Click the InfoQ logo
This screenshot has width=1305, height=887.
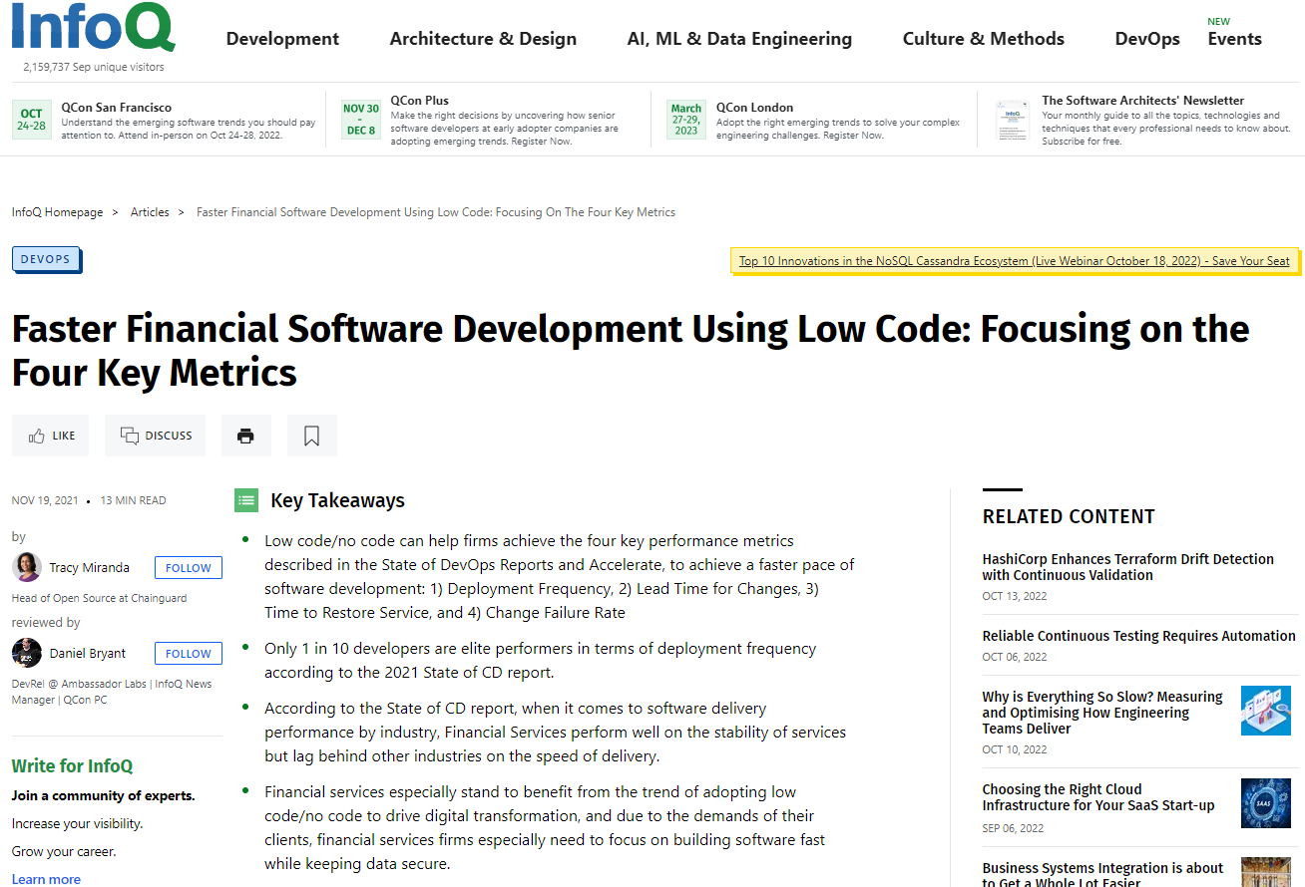[94, 27]
